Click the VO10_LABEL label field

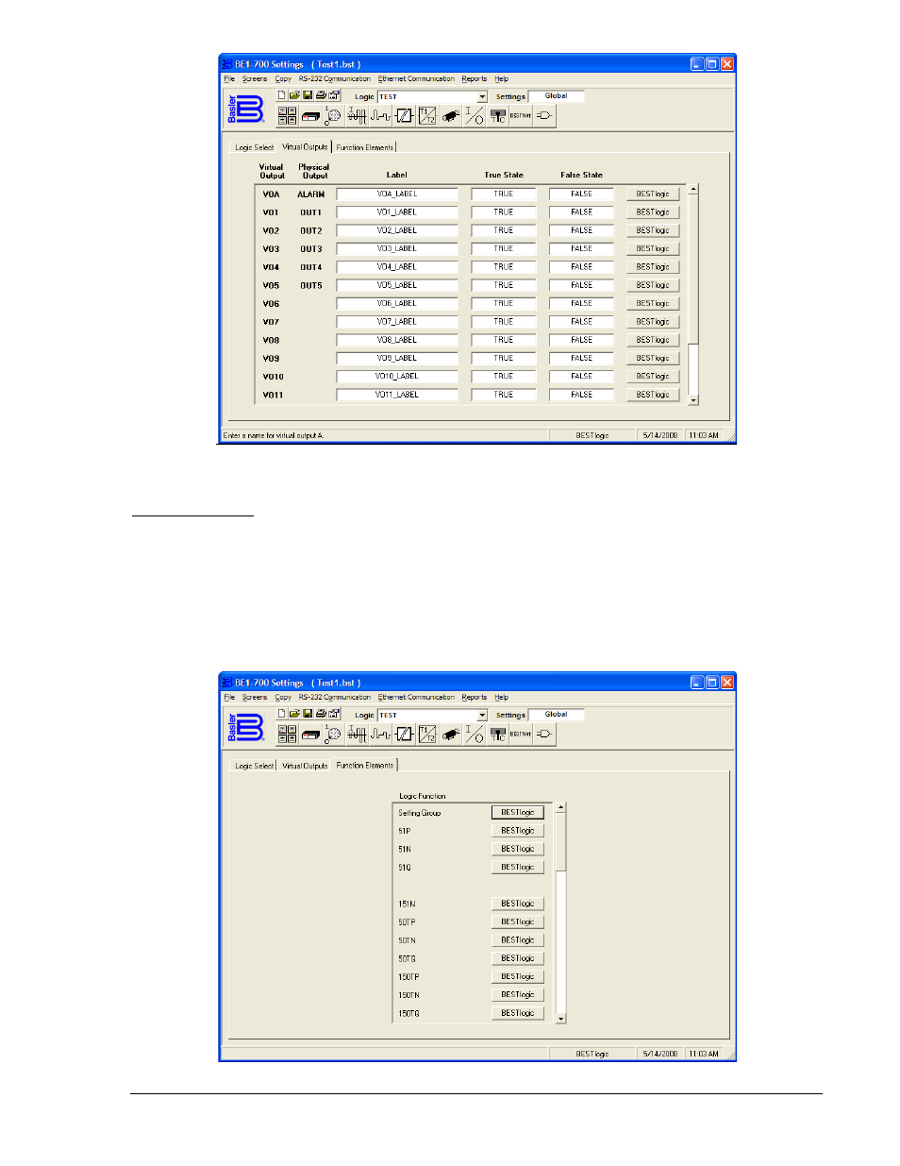397,377
